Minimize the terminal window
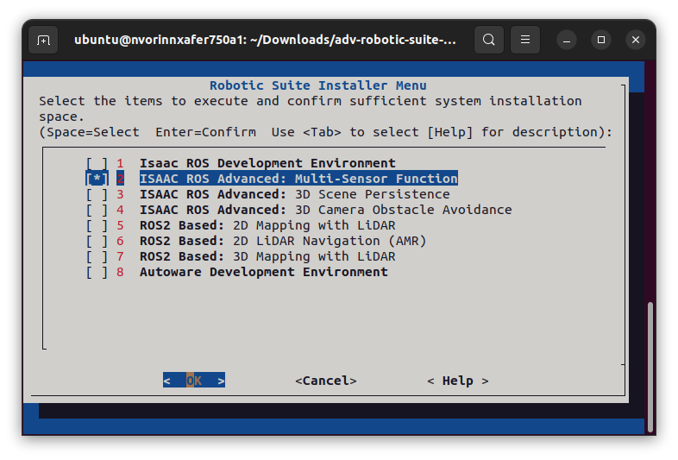Image resolution: width=678 pixels, height=460 pixels. coord(566,40)
